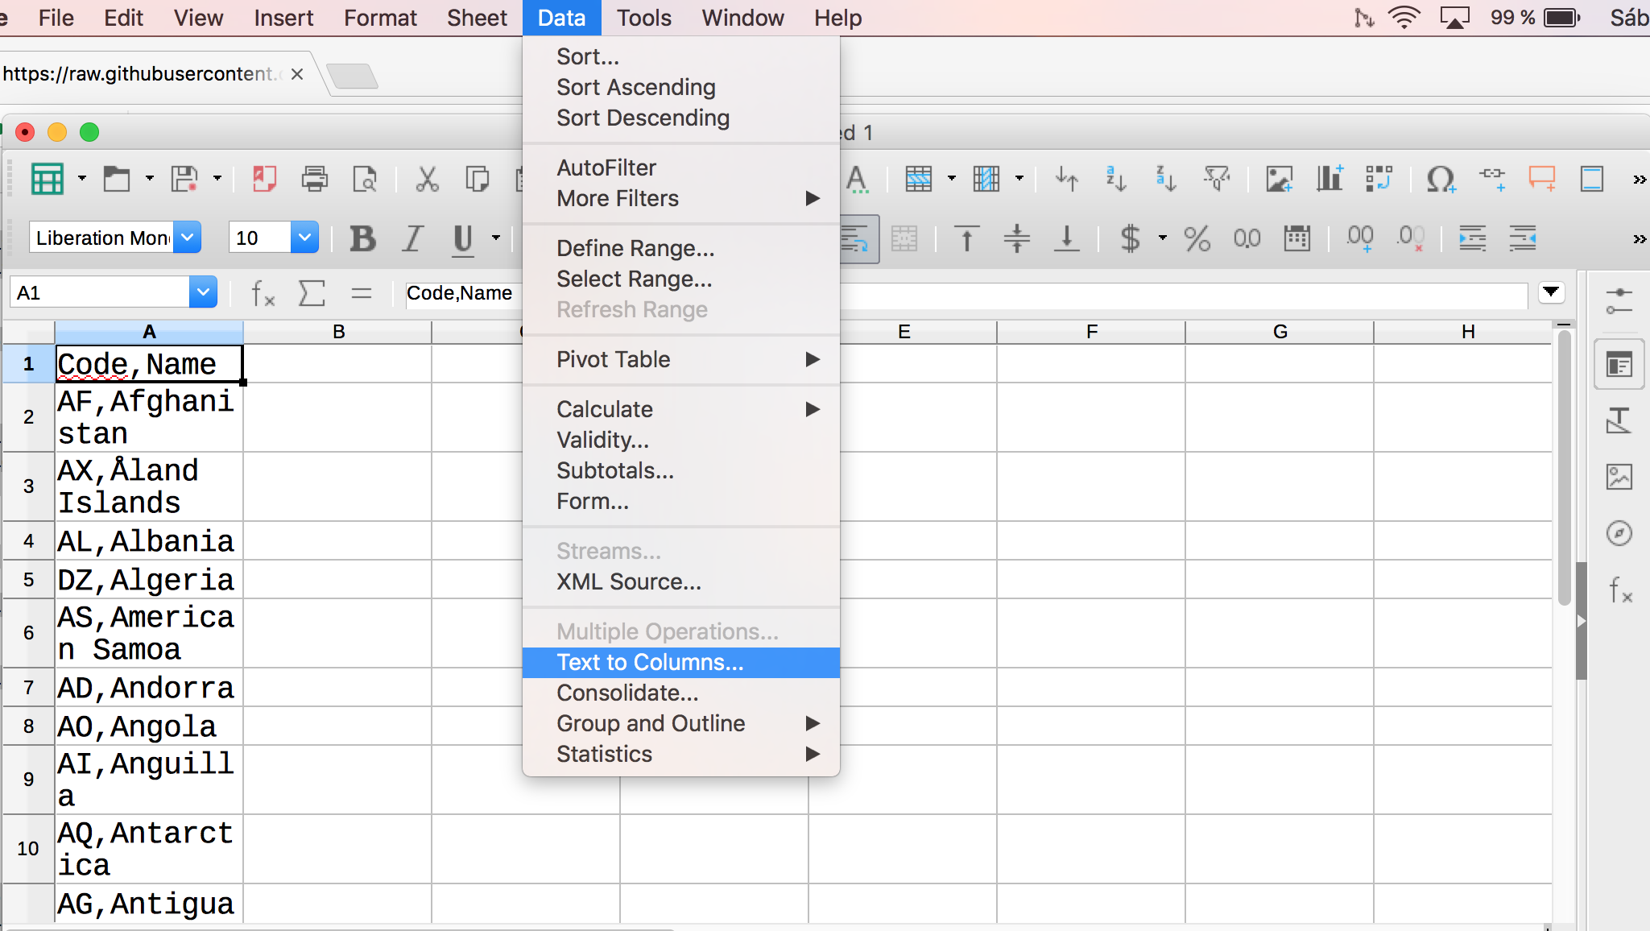Screen dimensions: 1650x931
Task: Toggle Bold formatting
Action: [363, 238]
